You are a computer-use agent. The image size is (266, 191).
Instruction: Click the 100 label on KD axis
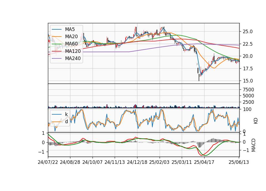247,109
